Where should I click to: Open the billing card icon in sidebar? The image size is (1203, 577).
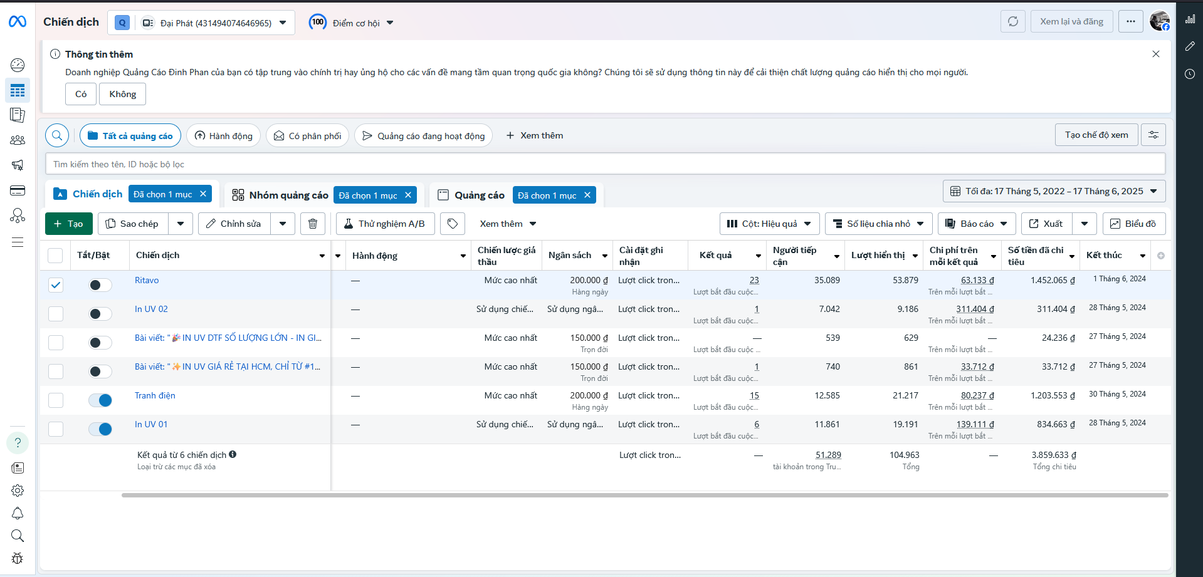click(x=18, y=190)
